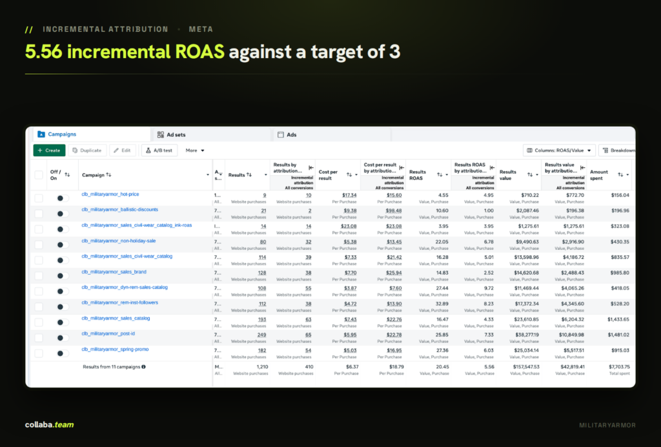Click sort arrows next to Results value
This screenshot has width=661, height=447.
[530, 174]
